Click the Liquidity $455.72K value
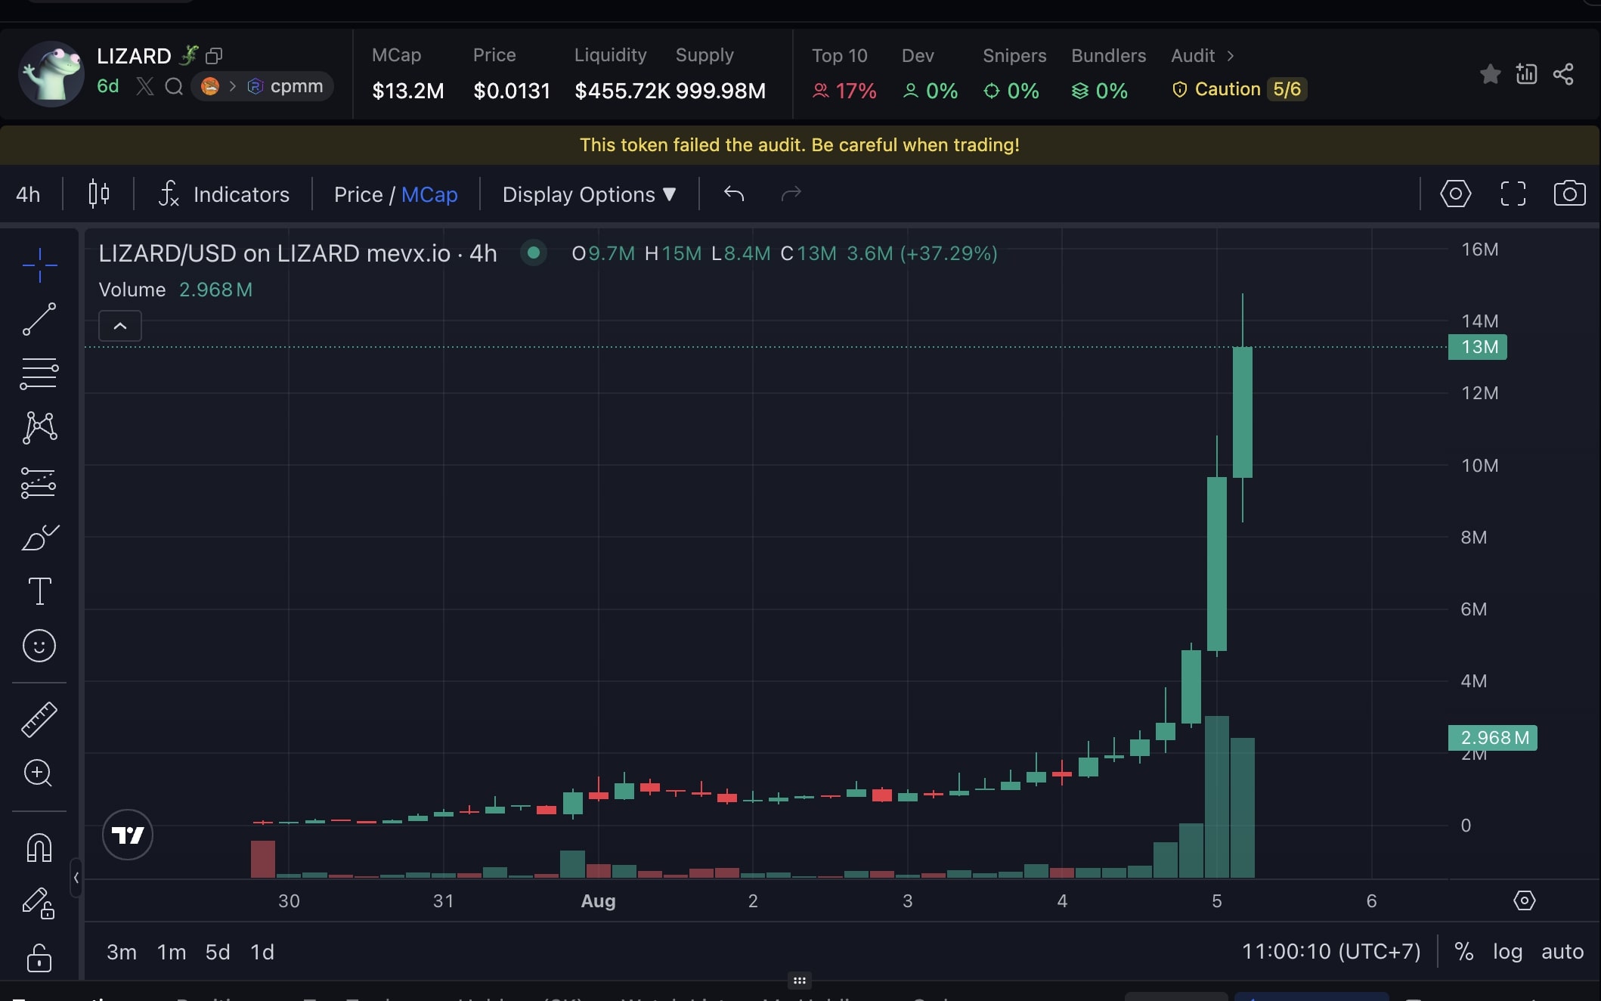The width and height of the screenshot is (1601, 1001). click(622, 91)
